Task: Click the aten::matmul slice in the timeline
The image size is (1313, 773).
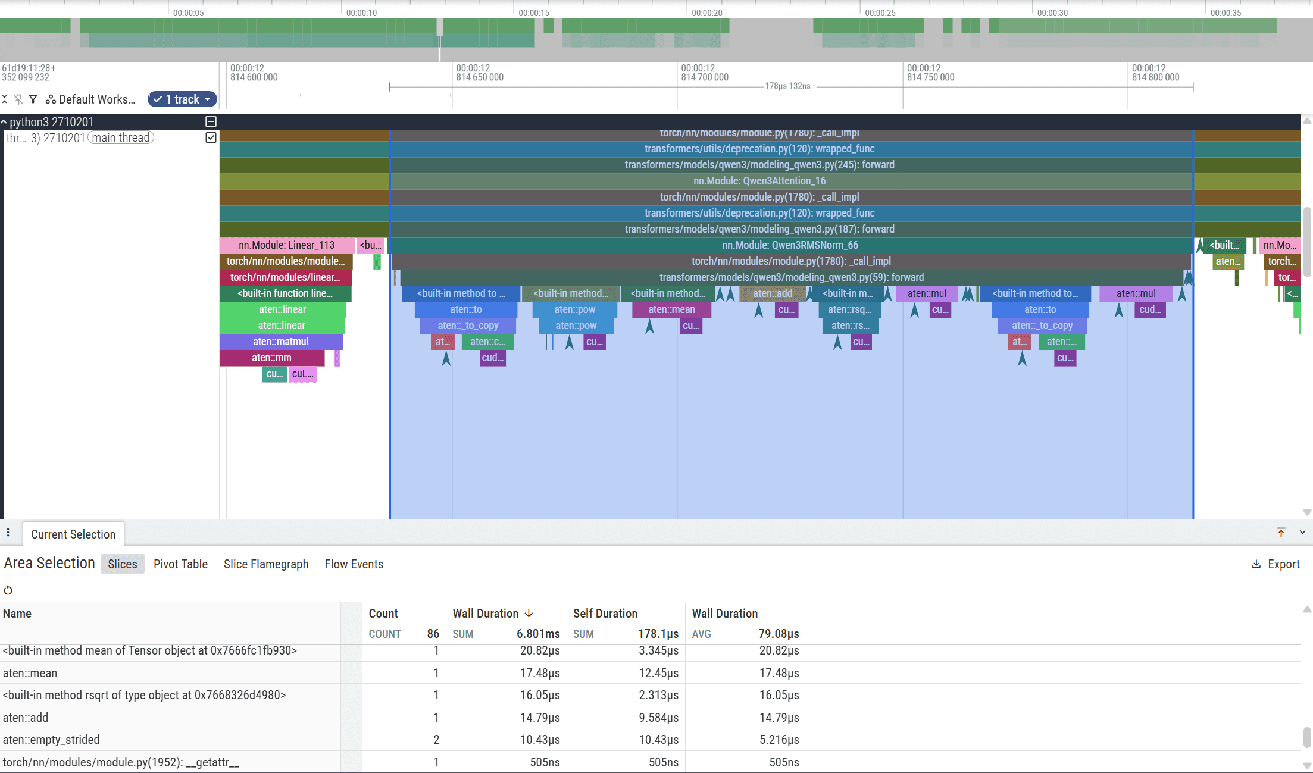Action: 280,342
